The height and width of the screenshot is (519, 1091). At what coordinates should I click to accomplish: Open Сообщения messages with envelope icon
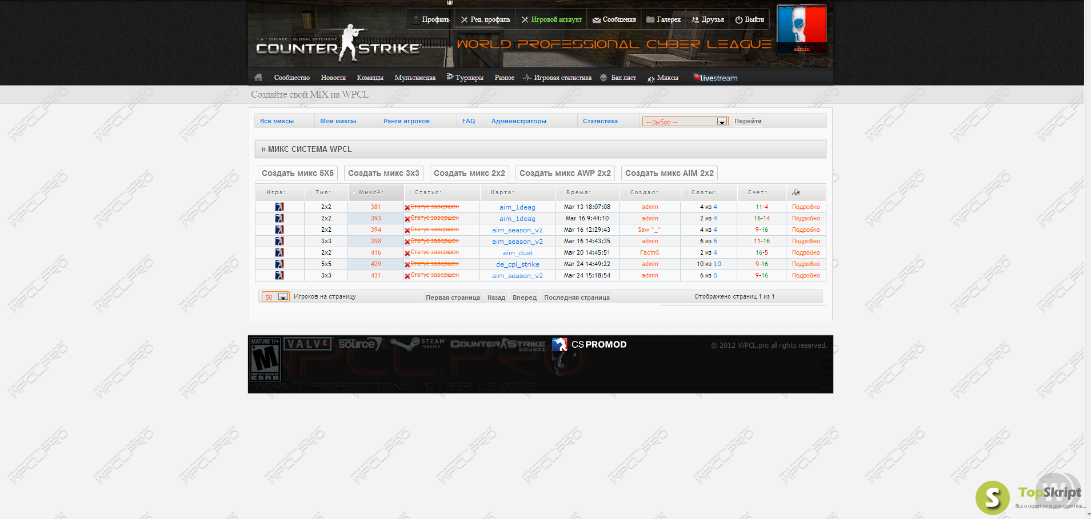(614, 19)
